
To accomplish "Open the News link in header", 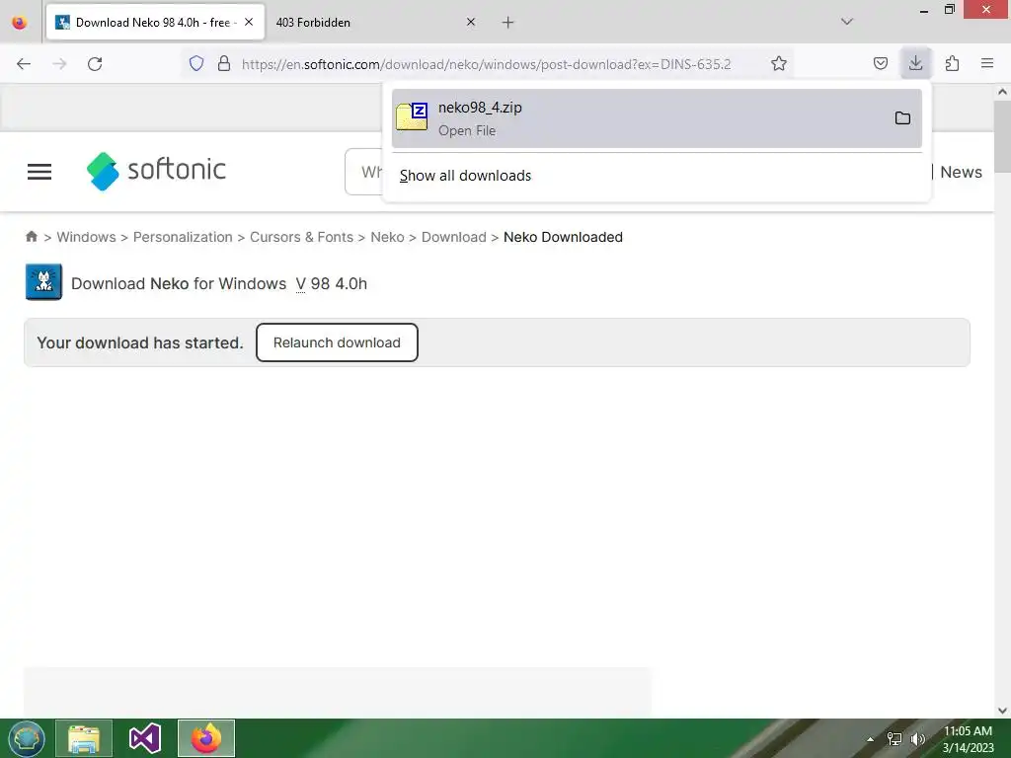I will (x=961, y=172).
